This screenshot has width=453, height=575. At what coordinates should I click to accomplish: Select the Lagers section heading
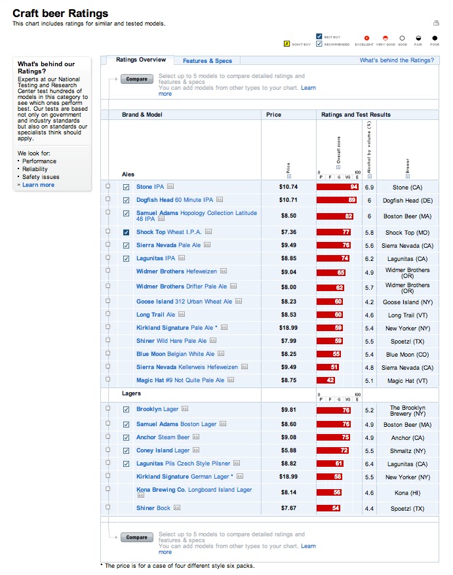pos(131,393)
